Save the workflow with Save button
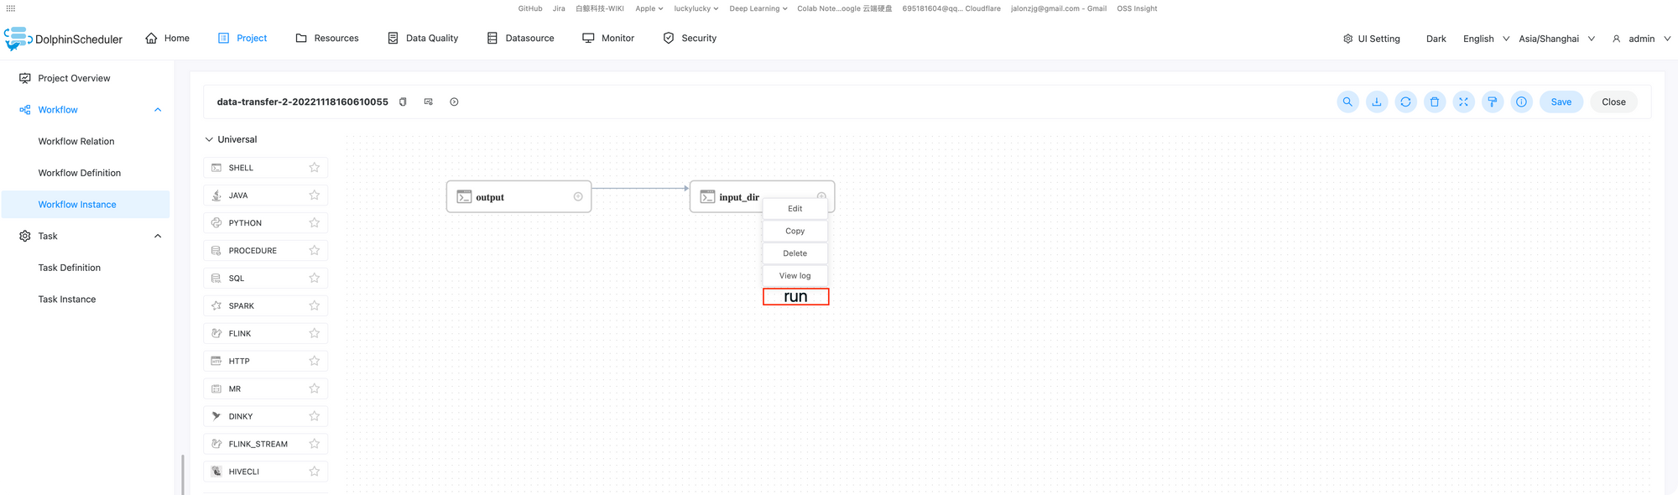Screen dimensions: 1678x495 [1561, 102]
